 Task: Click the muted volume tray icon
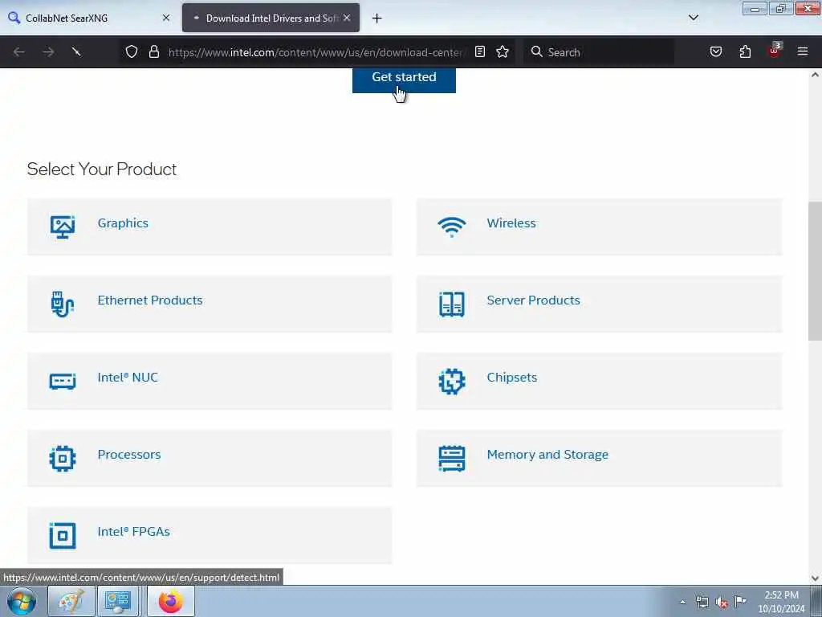pyautogui.click(x=722, y=603)
